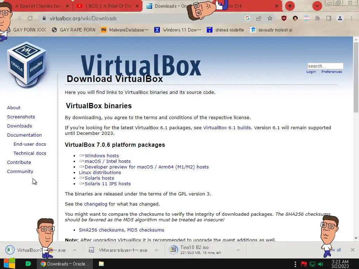Click the VirtualBox cube logo
359x269 pixels.
[26, 65]
